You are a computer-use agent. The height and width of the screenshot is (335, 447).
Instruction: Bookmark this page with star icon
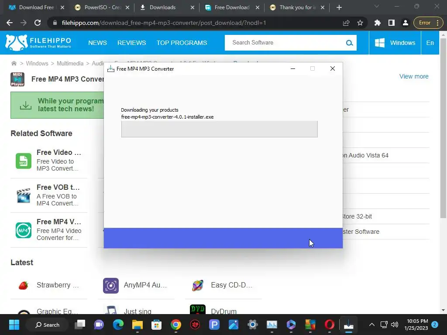pyautogui.click(x=360, y=23)
